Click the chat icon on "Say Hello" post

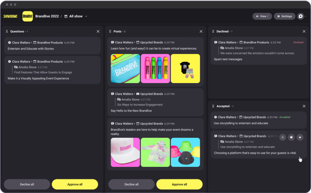(x=112, y=94)
